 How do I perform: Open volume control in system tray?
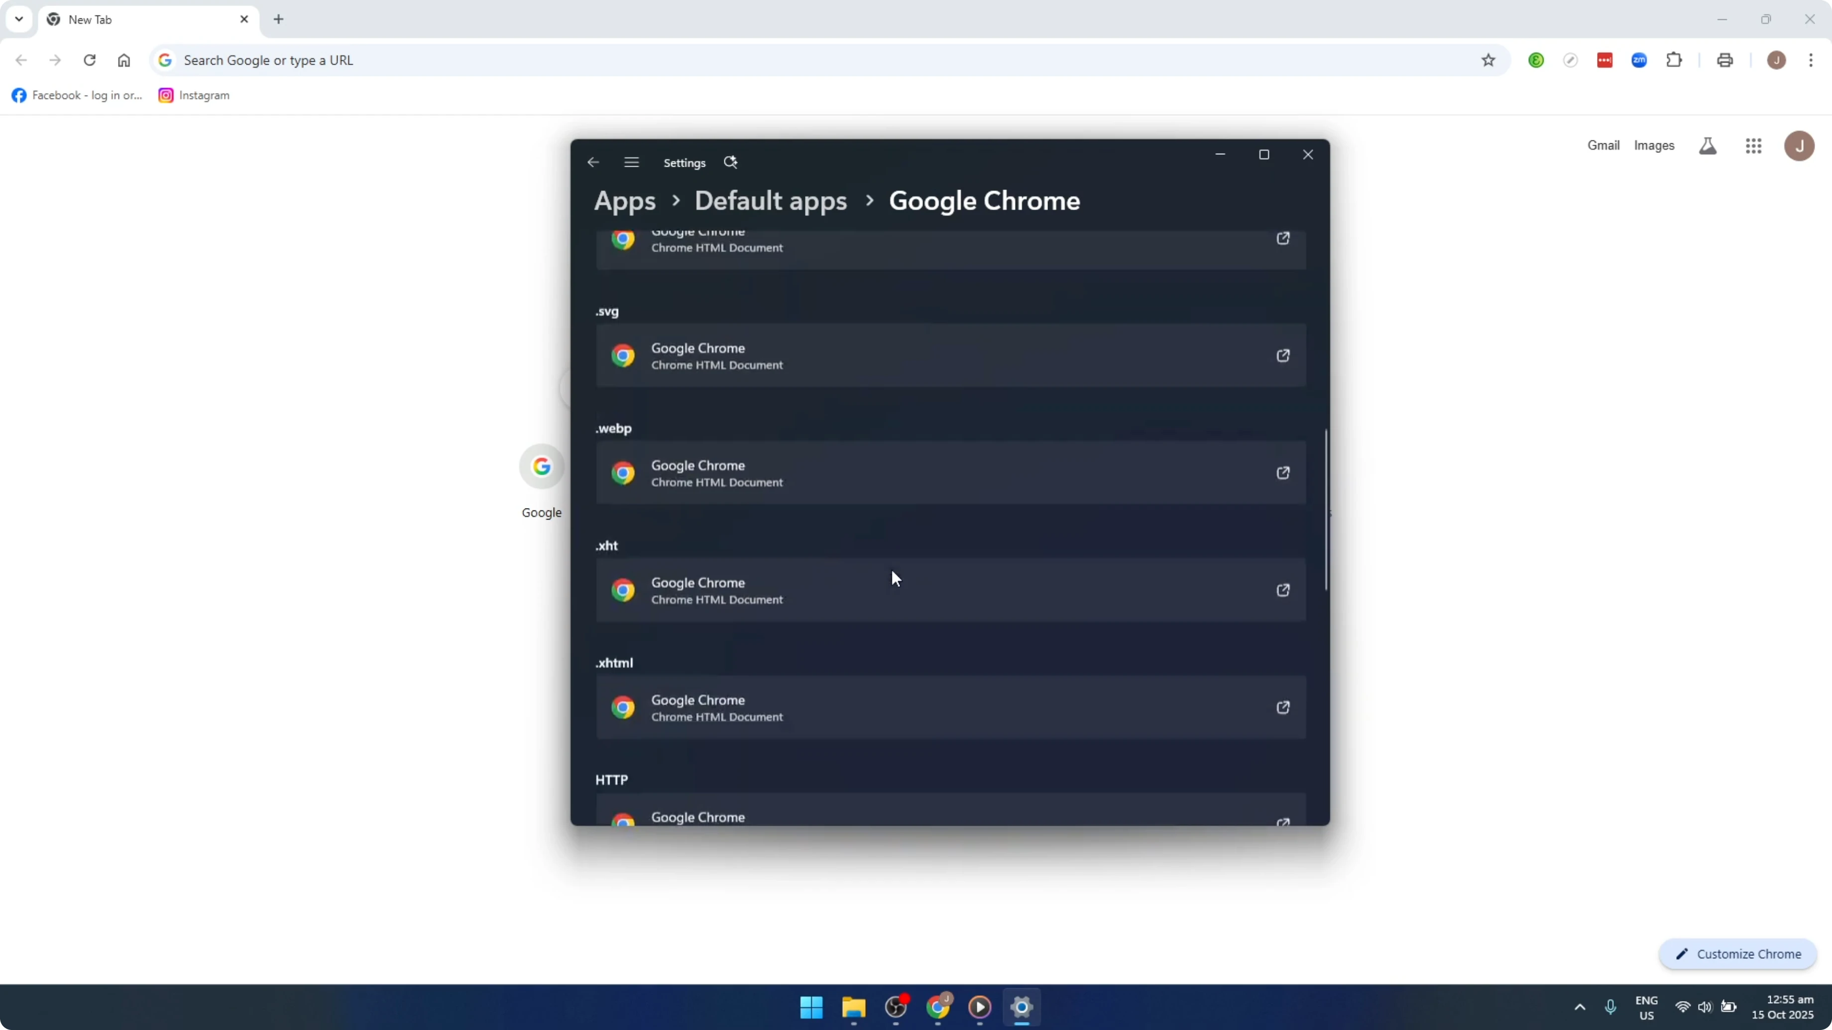(1705, 1007)
